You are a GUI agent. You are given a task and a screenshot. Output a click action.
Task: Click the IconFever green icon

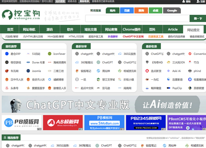click(x=50, y=54)
